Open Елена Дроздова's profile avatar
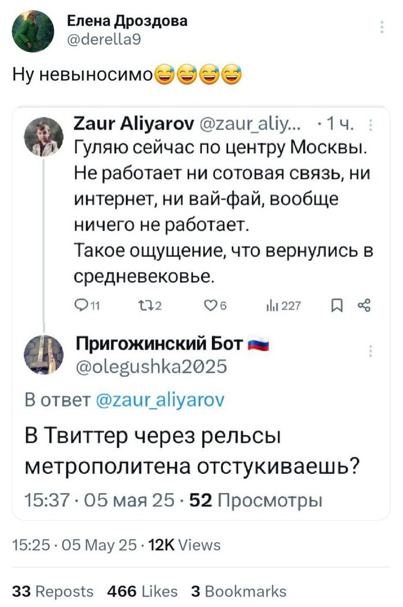The width and height of the screenshot is (403, 607). coord(34,31)
